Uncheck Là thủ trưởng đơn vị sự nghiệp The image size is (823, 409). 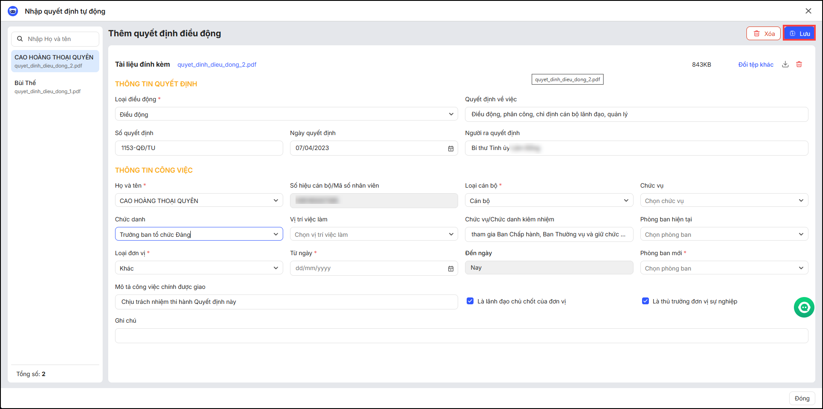pyautogui.click(x=645, y=301)
